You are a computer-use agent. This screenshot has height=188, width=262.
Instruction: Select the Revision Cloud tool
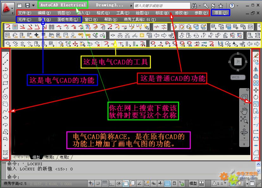pos(5,104)
